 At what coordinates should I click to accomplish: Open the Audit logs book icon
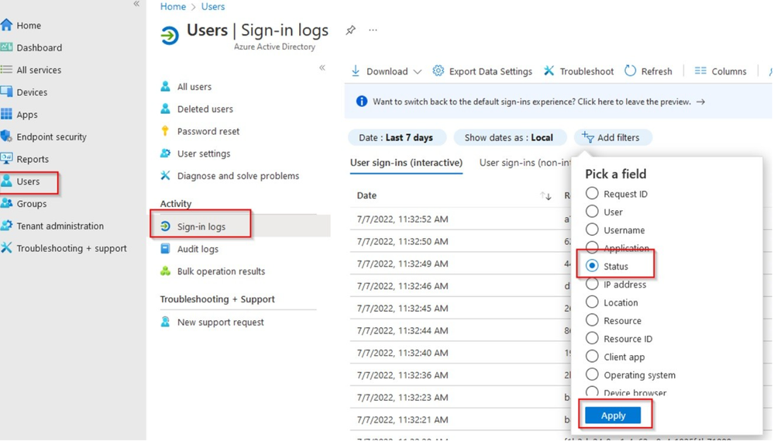(165, 248)
